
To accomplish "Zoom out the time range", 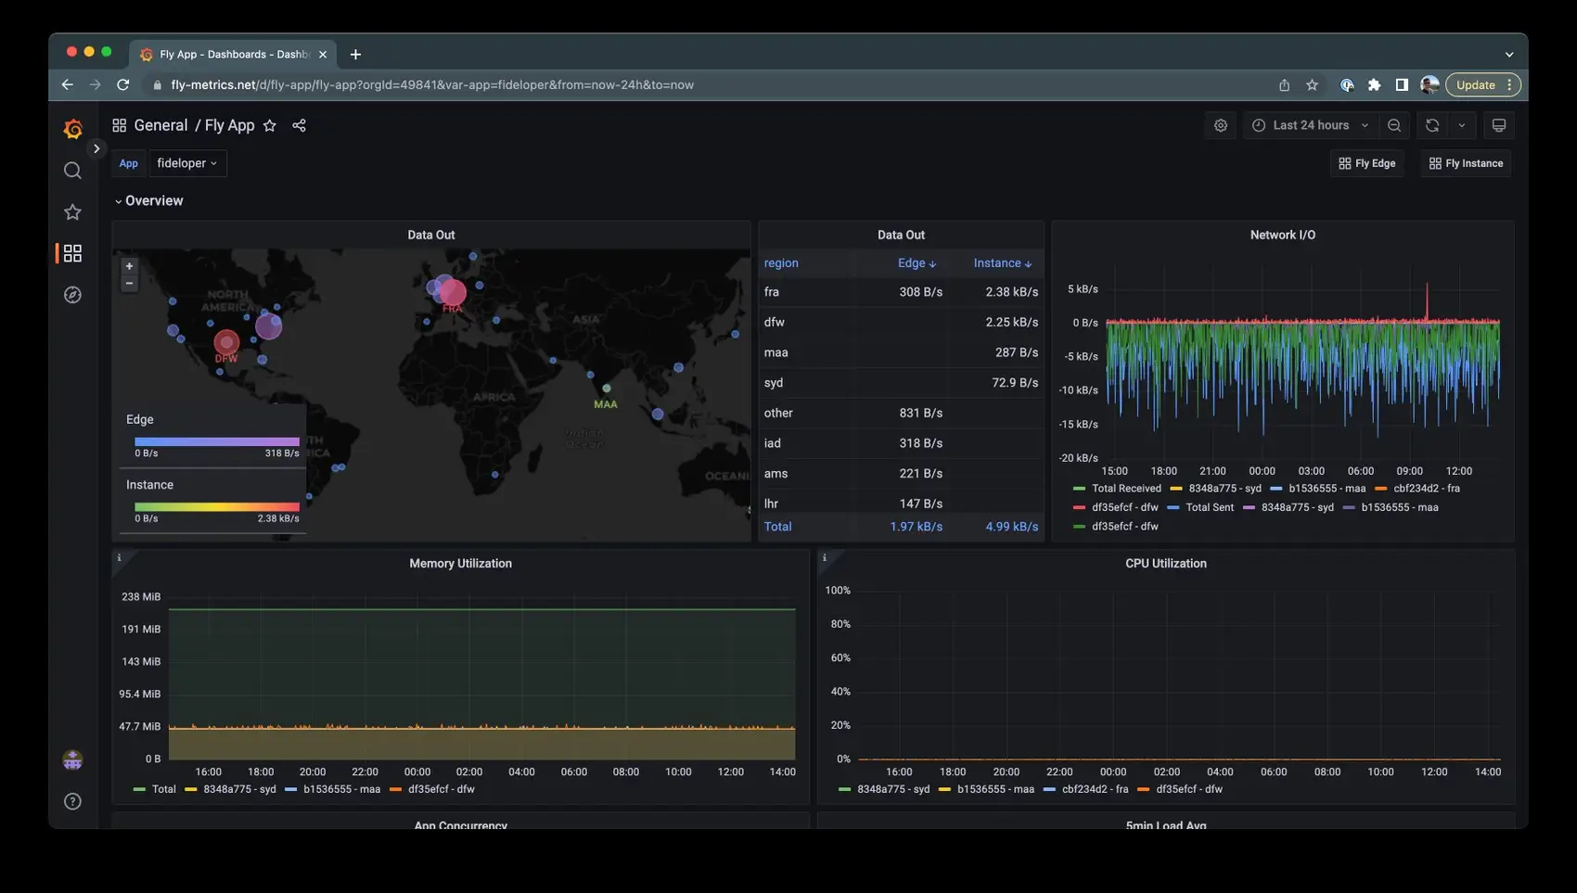I will click(1394, 125).
